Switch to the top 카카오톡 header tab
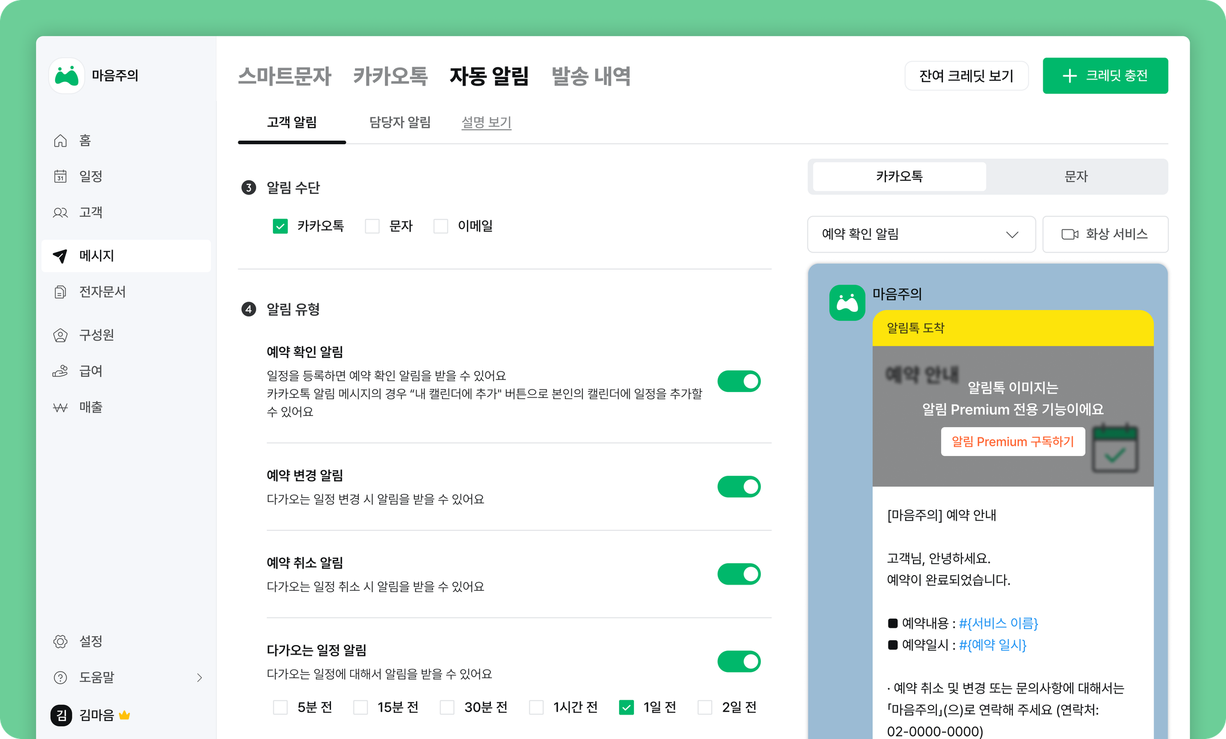Screen dimensions: 1226x739 pyautogui.click(x=390, y=76)
